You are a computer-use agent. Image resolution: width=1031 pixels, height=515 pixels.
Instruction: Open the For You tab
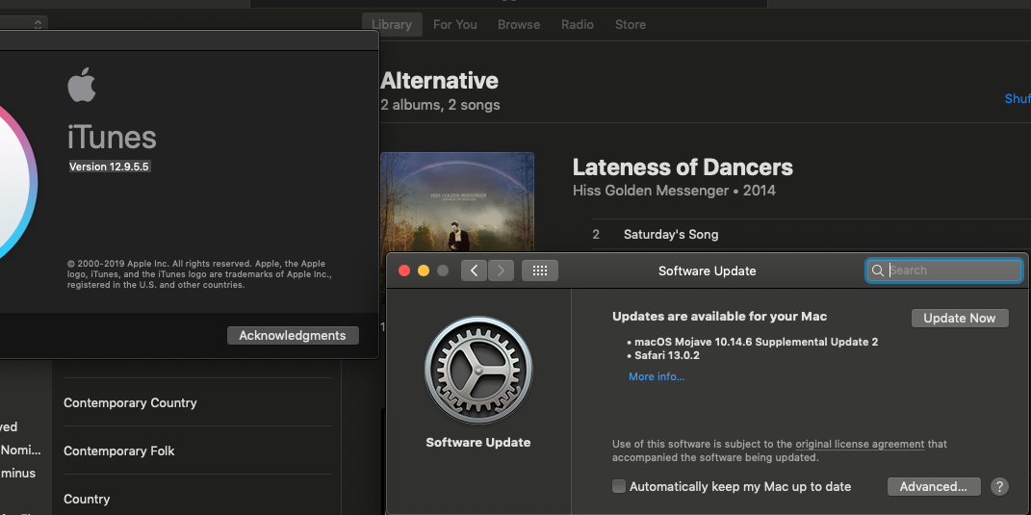point(455,24)
